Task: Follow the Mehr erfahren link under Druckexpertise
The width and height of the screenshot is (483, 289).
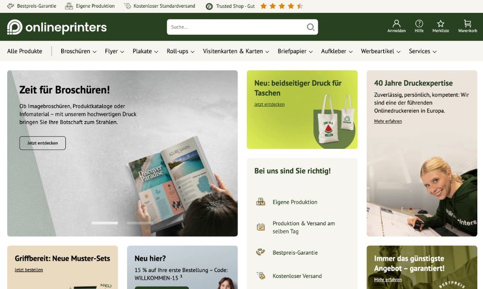Action: tap(388, 121)
